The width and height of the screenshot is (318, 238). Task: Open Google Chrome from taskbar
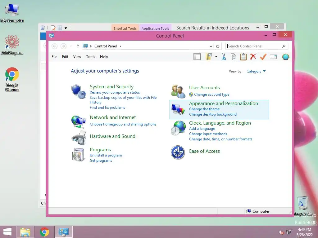pos(44,232)
